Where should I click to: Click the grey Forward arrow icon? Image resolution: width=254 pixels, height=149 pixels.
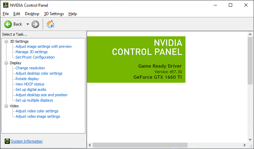tap(35, 24)
